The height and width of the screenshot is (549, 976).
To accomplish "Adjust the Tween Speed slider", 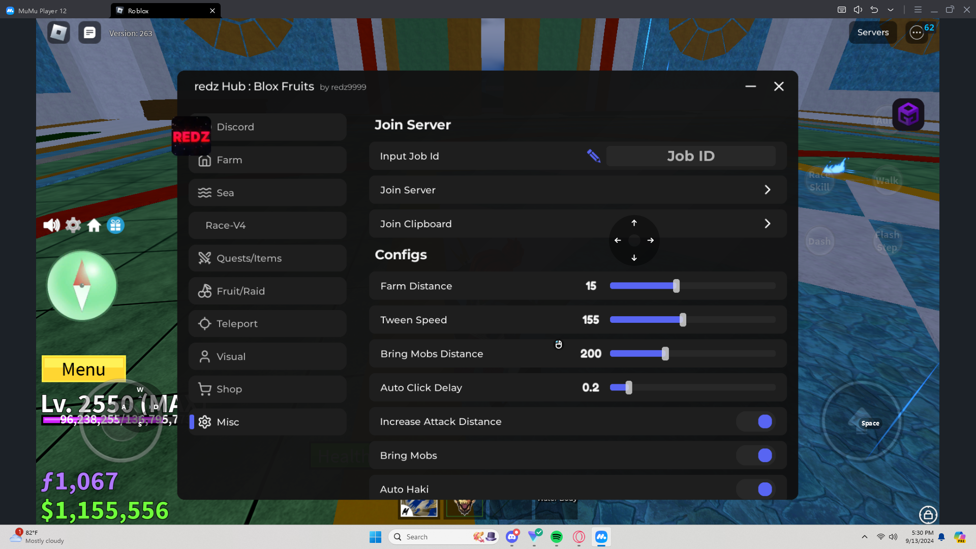I will (x=692, y=320).
